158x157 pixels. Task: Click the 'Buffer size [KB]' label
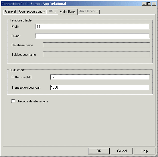pyautogui.click(x=22, y=77)
